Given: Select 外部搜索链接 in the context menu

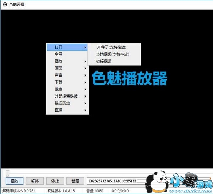Looking at the screenshot, I should (x=67, y=96).
